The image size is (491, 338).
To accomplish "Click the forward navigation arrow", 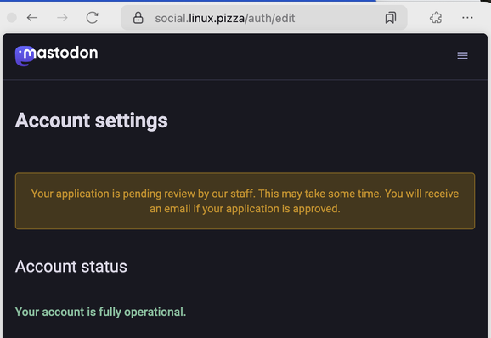I will (x=62, y=18).
